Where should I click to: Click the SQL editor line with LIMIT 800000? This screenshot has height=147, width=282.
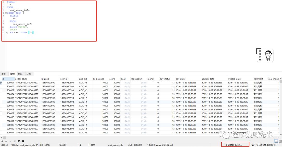point(19,27)
